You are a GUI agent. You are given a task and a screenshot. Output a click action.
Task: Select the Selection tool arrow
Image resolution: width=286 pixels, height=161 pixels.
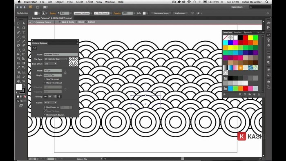tap(18, 23)
